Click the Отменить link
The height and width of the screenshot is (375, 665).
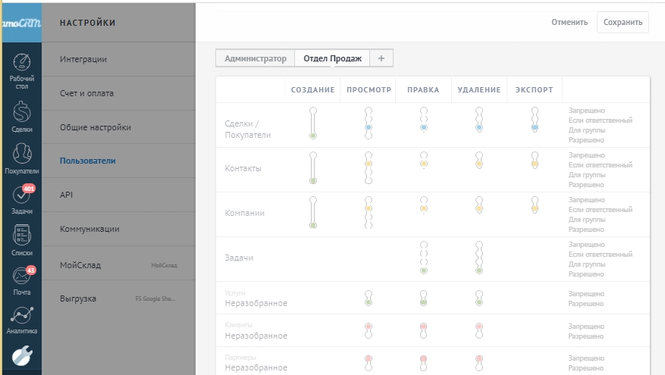click(569, 22)
